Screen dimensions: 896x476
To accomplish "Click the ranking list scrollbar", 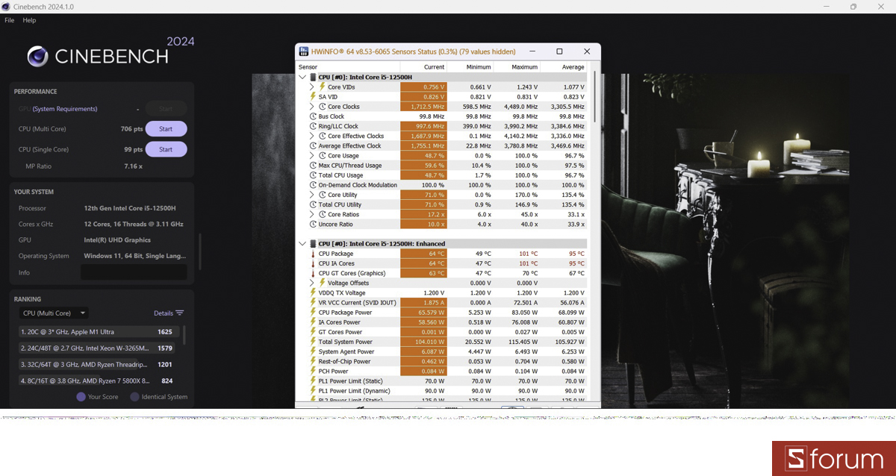I will 184,333.
